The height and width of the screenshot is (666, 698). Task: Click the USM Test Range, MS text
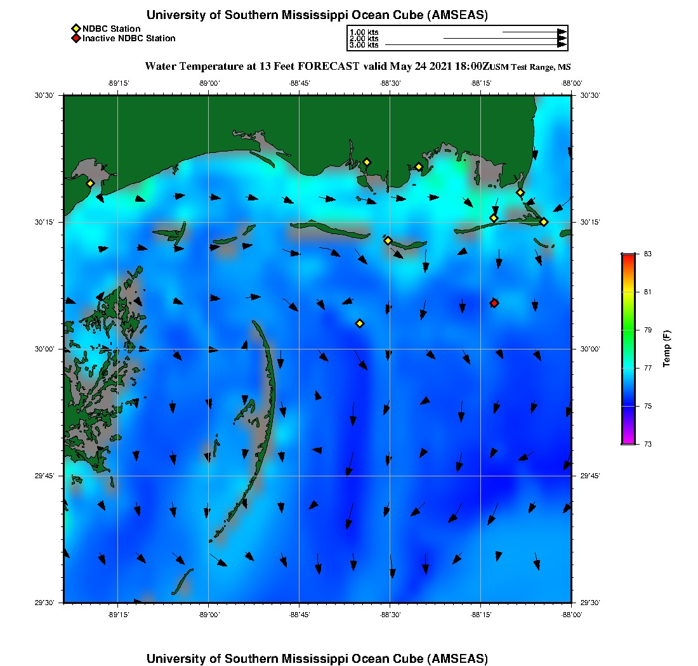[530, 67]
